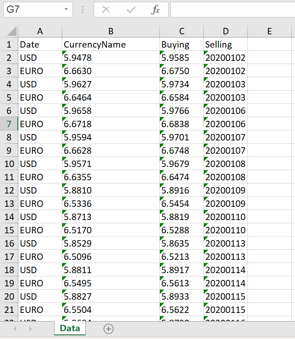Click the formula bar resize handle dots
This screenshot has width=295, height=339.
pyautogui.click(x=82, y=10)
